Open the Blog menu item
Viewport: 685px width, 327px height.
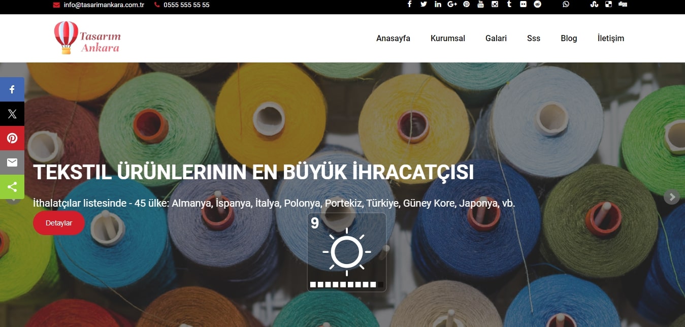pyautogui.click(x=569, y=38)
